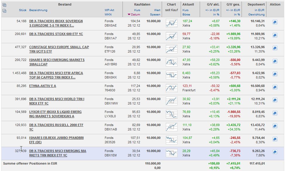Sort positions by Gewichtung header
The height and width of the screenshot is (171, 286).
256,15
